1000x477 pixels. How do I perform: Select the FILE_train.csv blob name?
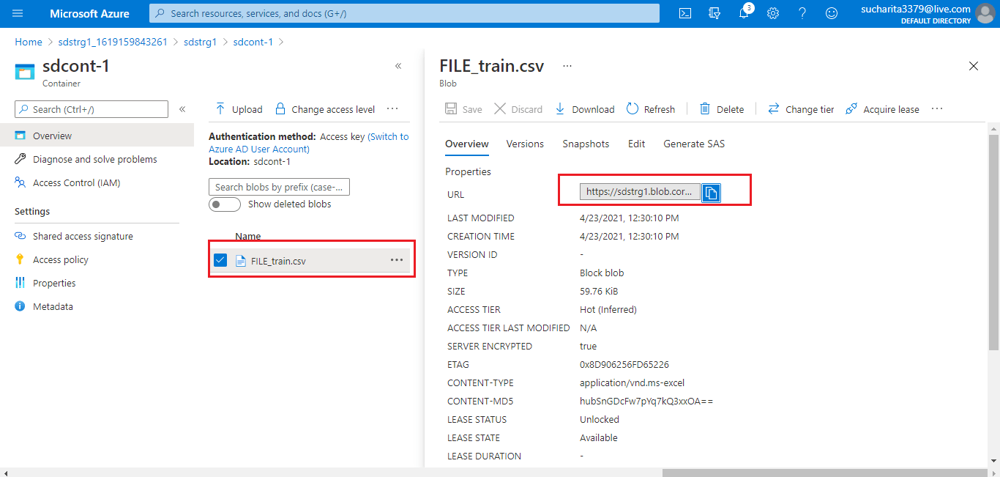click(278, 261)
